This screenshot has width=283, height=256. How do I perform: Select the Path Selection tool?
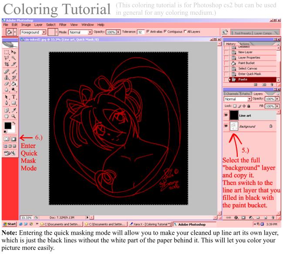[7, 97]
